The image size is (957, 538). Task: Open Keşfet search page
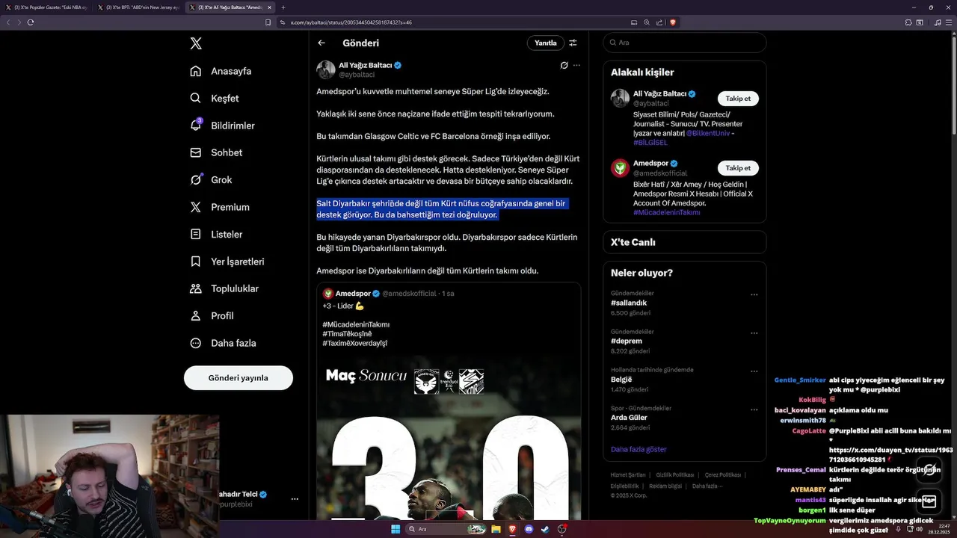(x=215, y=98)
